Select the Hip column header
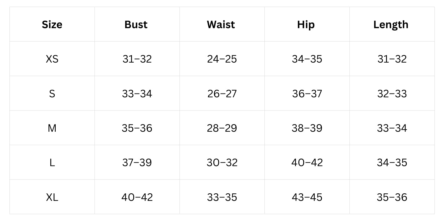Image resolution: width=438 pixels, height=219 pixels. pos(306,24)
